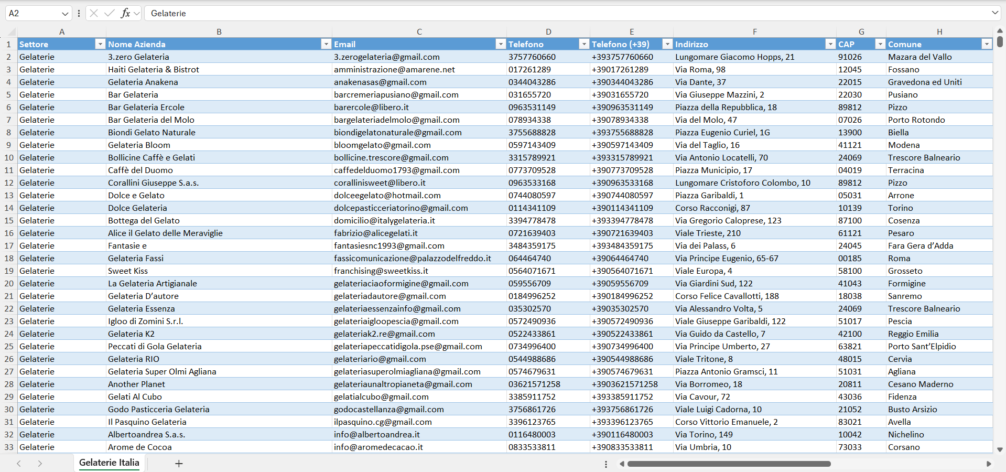The height and width of the screenshot is (472, 1006).
Task: Click the formula bar input with Gelaterie
Action: [566, 13]
